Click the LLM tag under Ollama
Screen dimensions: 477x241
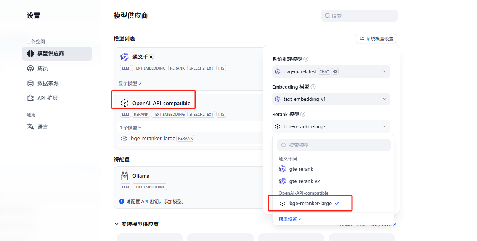pyautogui.click(x=125, y=187)
